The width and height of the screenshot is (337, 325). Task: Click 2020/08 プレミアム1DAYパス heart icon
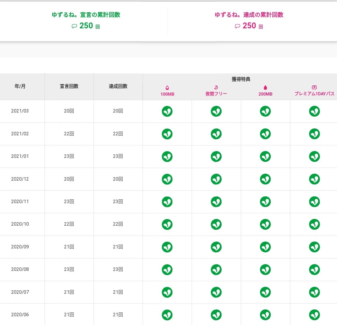pos(314,269)
